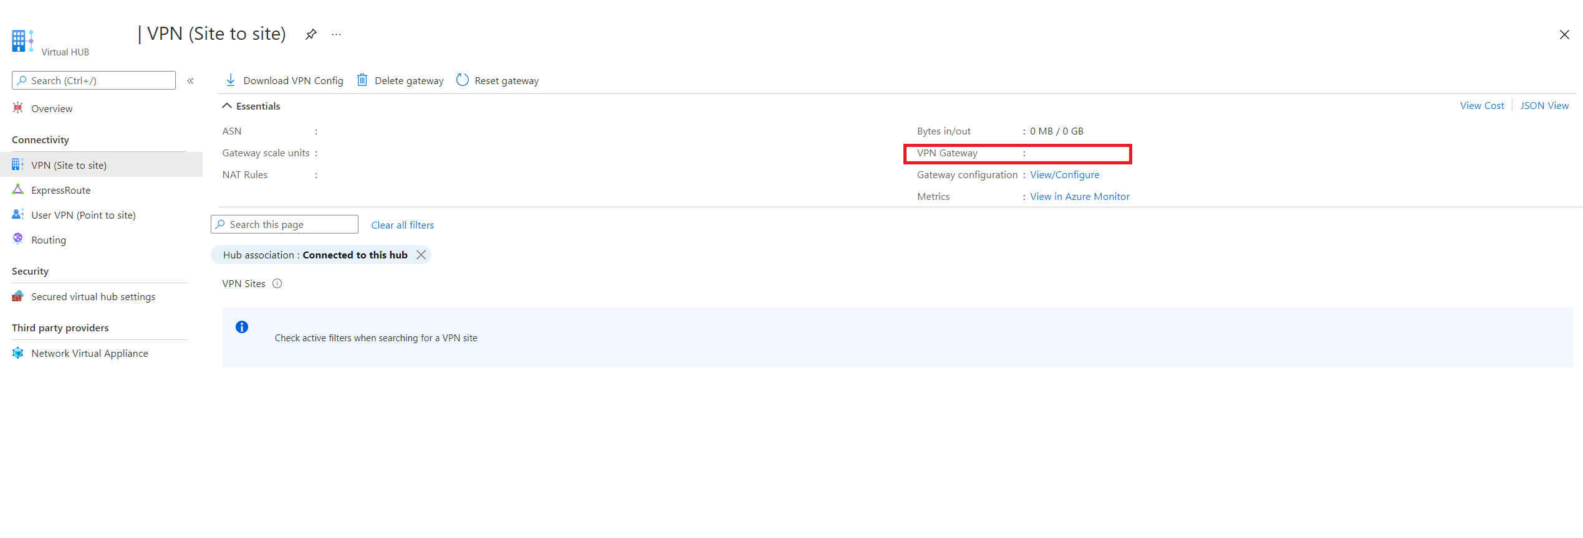Open the Routing menu item
Viewport: 1583px width, 538px height.
click(49, 240)
